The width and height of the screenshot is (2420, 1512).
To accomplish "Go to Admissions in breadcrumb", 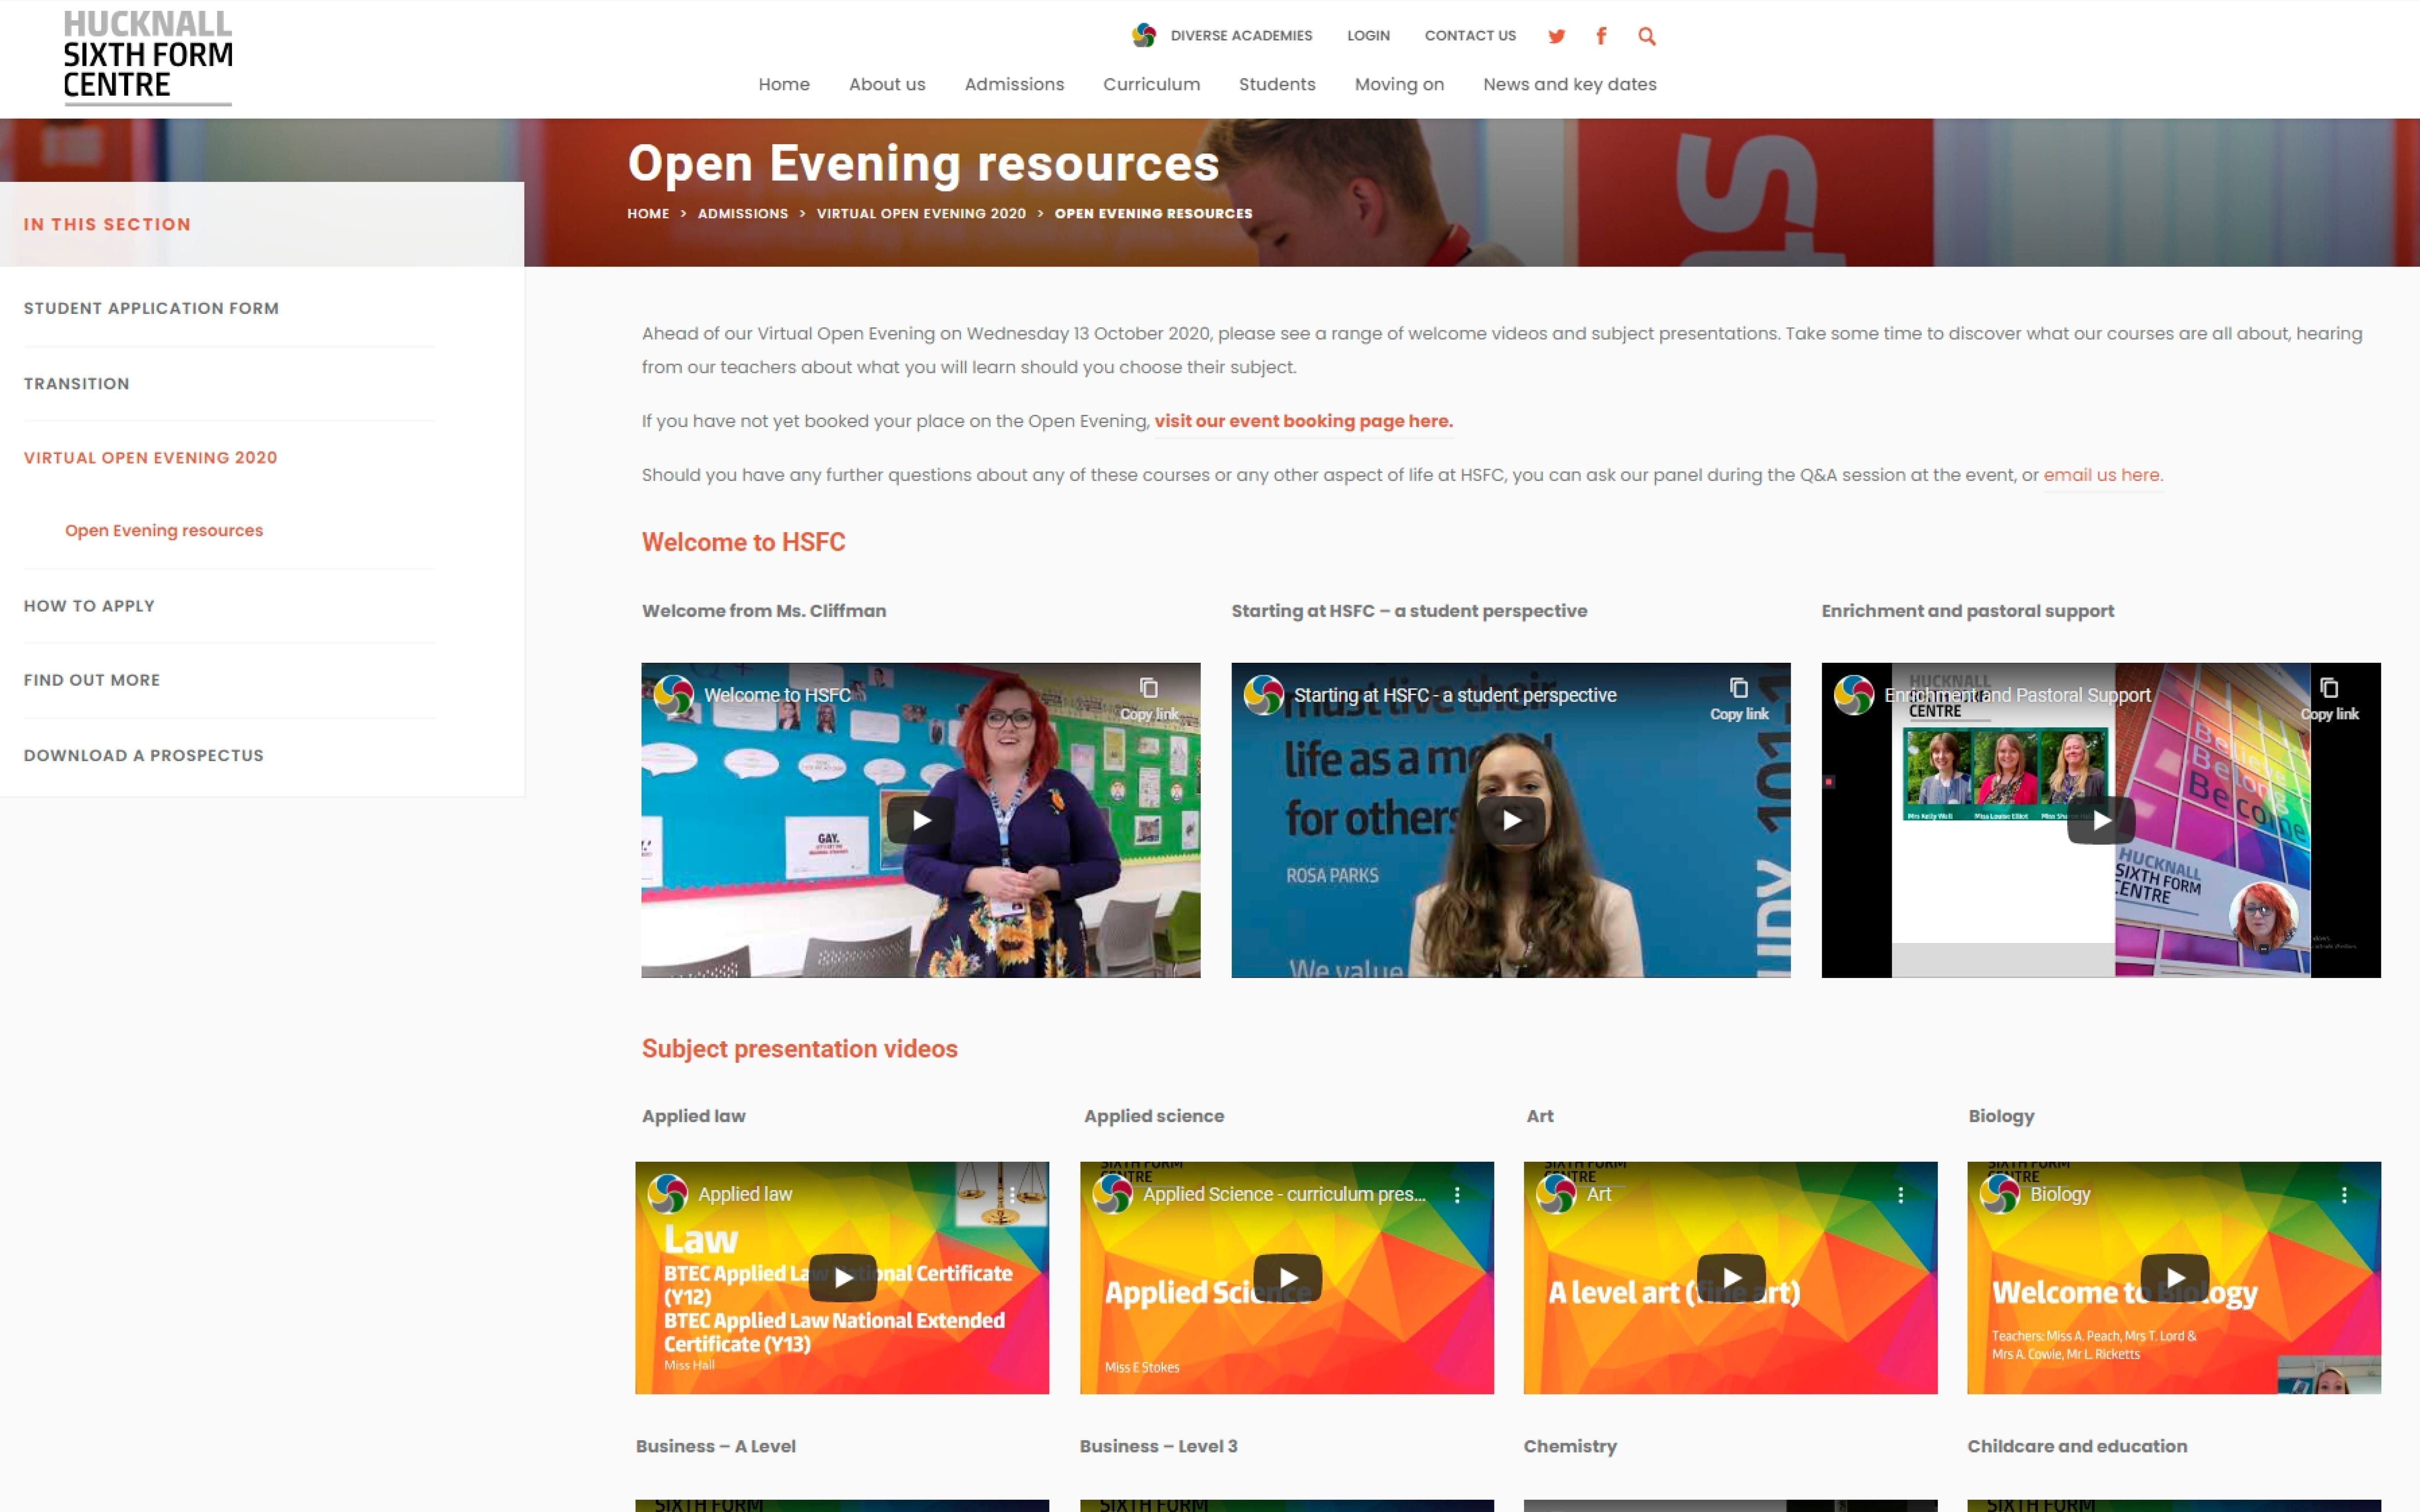I will click(x=742, y=213).
